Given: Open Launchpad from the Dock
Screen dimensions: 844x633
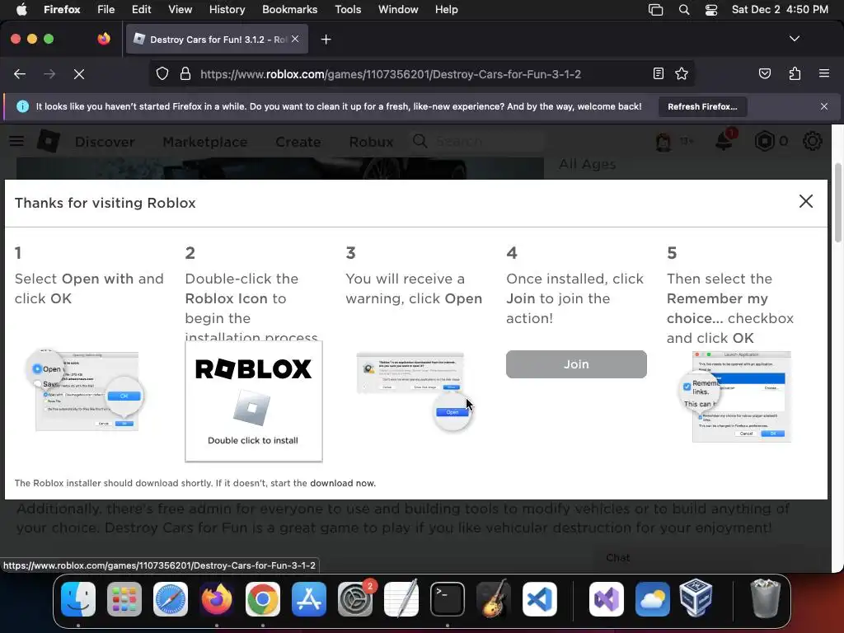Looking at the screenshot, I should (124, 599).
